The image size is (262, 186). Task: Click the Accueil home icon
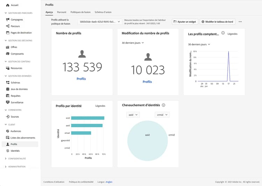click(8, 5)
